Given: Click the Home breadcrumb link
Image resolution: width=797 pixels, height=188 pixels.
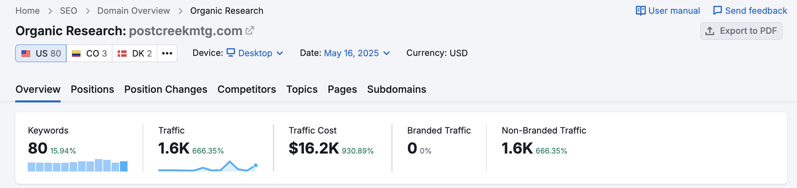Looking at the screenshot, I should [x=27, y=11].
